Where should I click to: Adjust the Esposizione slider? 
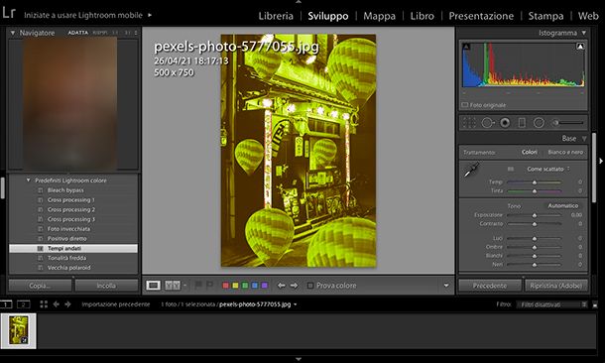[x=535, y=215]
